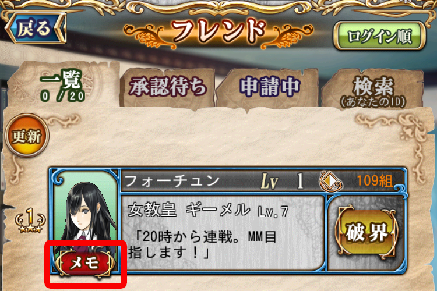Viewport: 437px width, 291px height.
Task: Tap the orange 109組 group label
Action: click(375, 181)
